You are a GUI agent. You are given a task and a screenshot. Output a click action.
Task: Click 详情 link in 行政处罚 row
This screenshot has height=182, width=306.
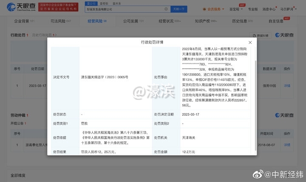tap(287, 85)
